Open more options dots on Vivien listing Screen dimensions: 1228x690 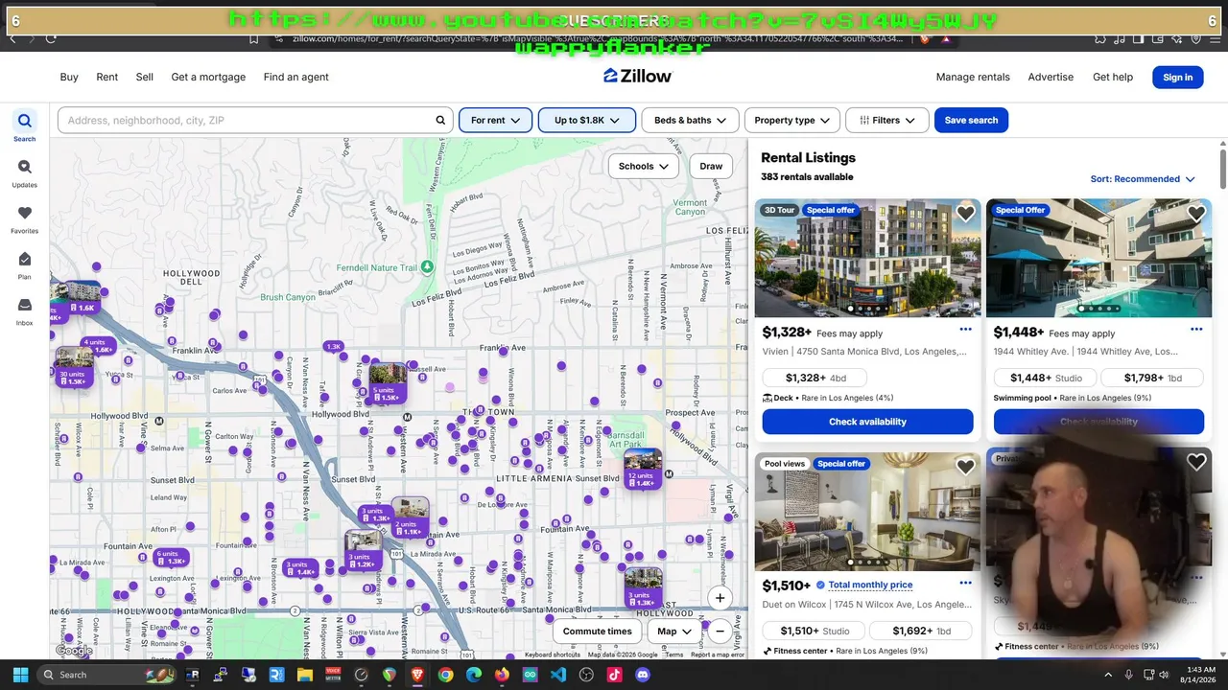pyautogui.click(x=965, y=330)
